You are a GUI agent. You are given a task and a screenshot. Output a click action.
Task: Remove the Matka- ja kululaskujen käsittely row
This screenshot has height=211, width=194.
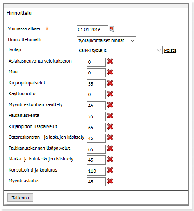(x=110, y=159)
